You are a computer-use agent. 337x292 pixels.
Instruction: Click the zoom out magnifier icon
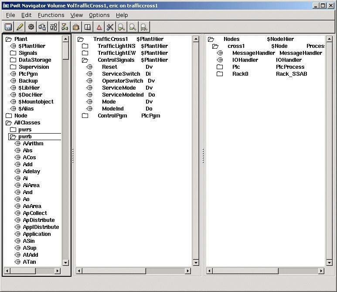133,27
